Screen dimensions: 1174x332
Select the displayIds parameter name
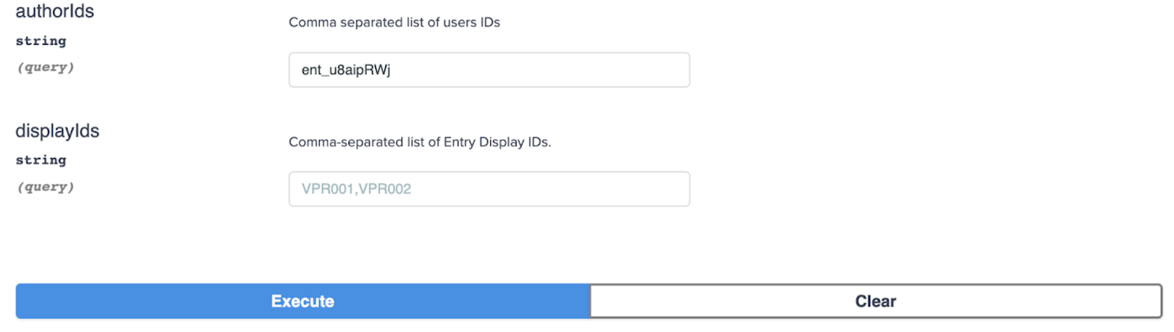click(x=57, y=131)
